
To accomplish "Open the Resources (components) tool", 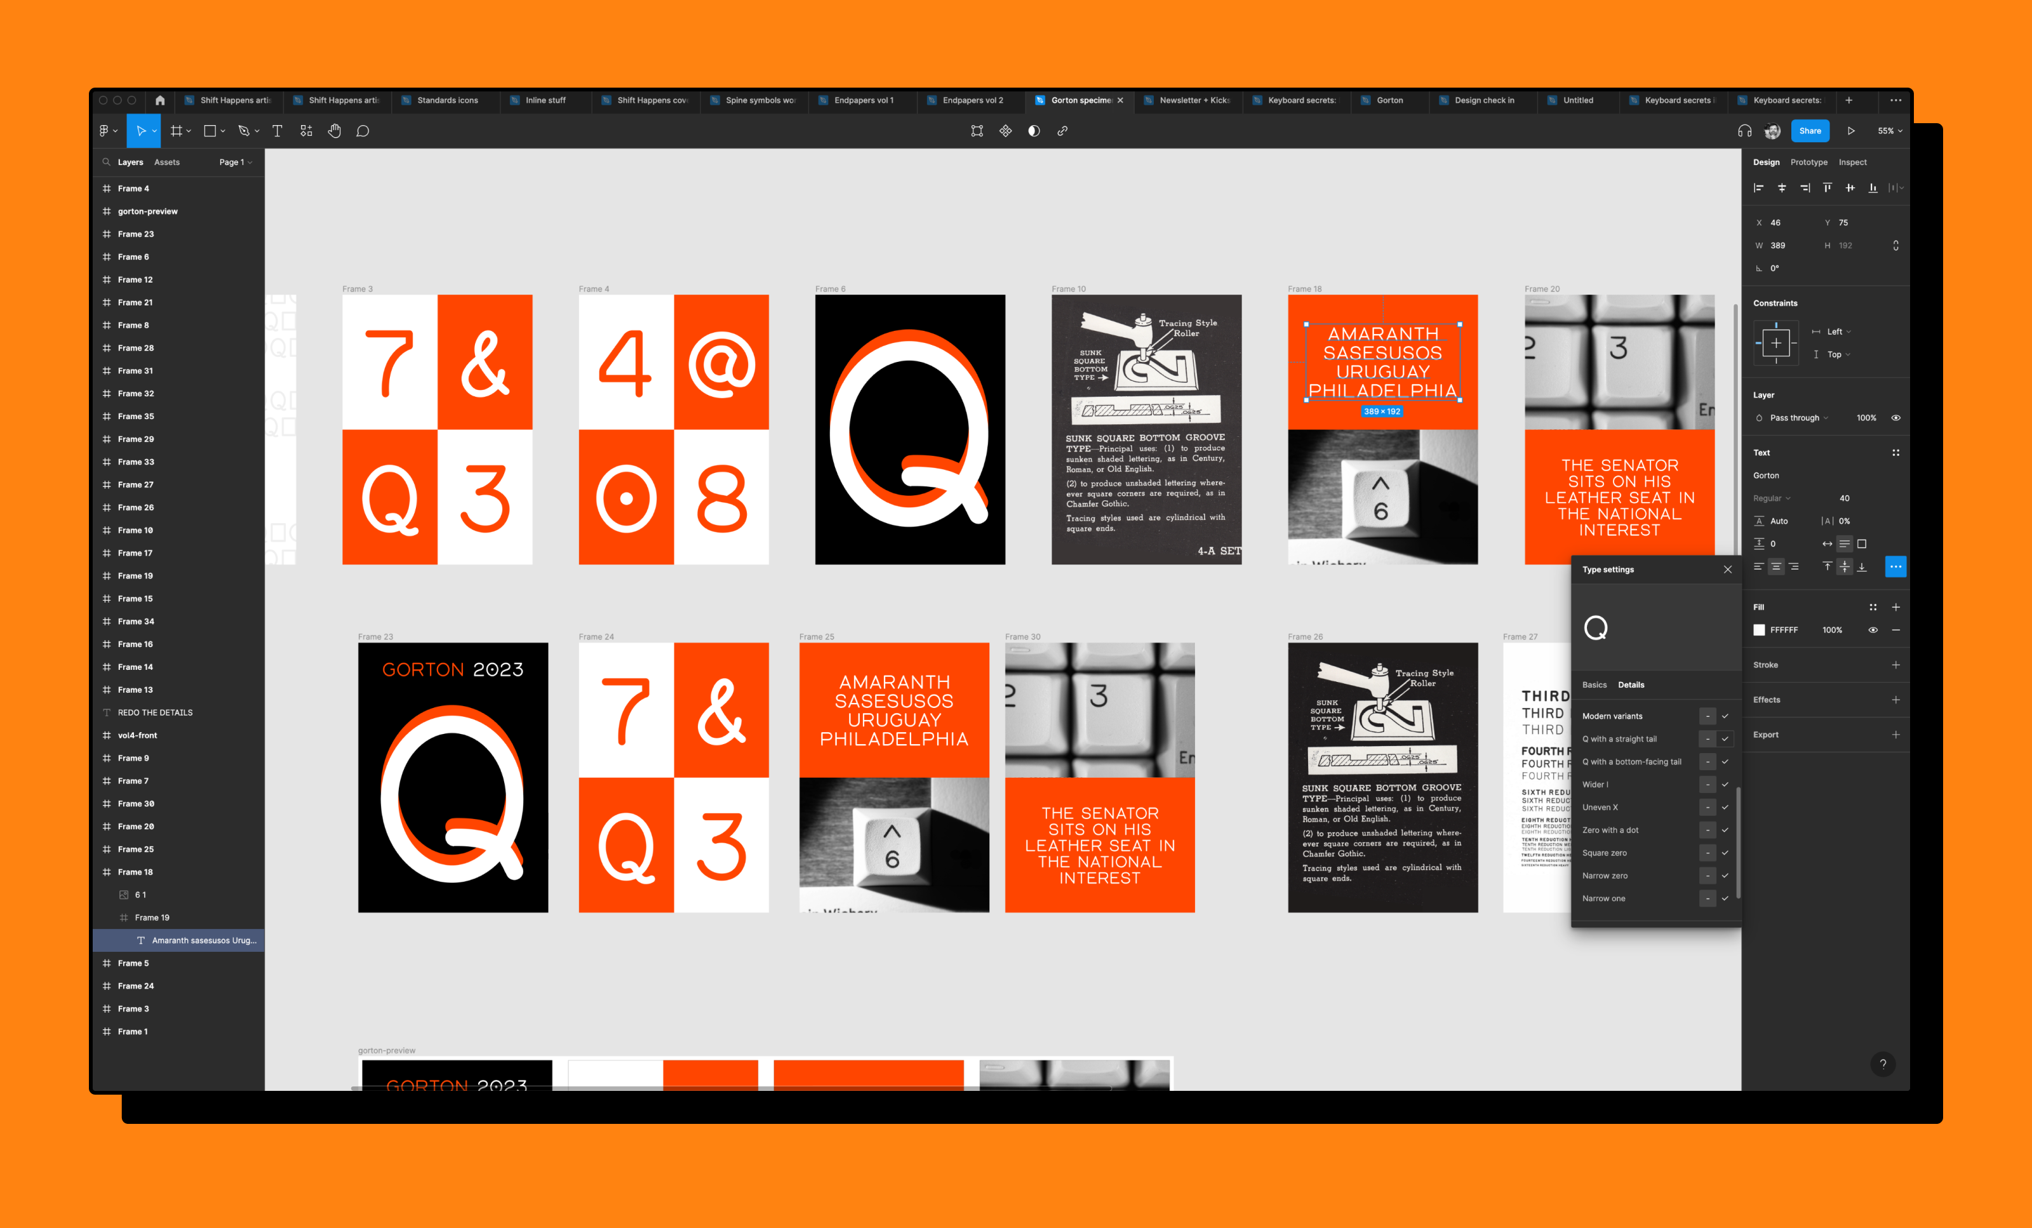I will tap(306, 131).
